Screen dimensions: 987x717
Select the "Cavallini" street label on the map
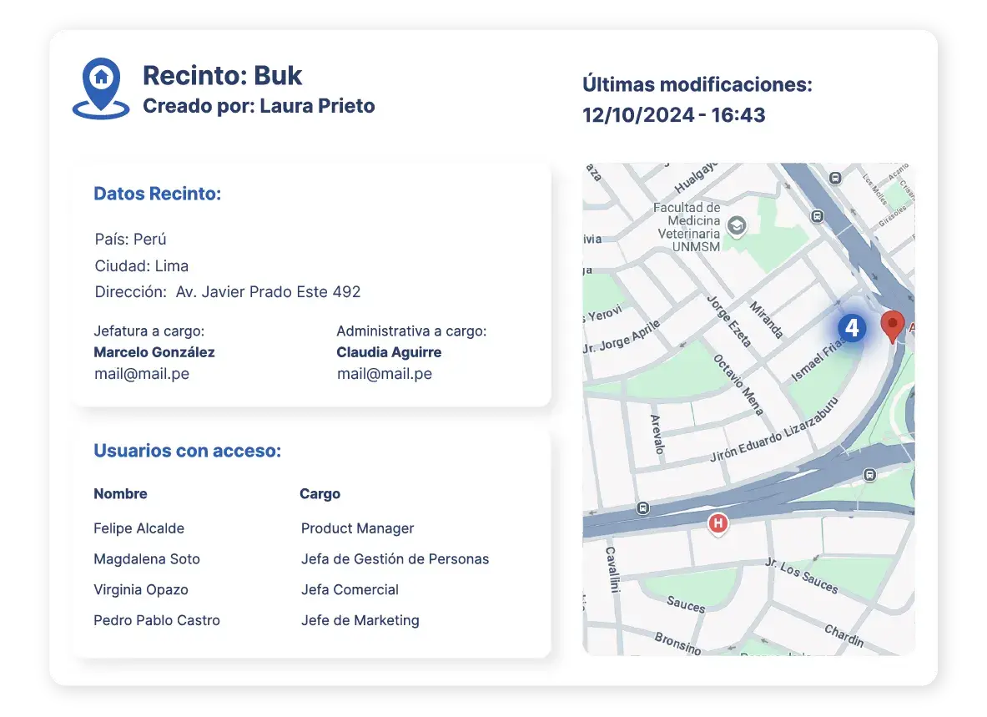612,569
